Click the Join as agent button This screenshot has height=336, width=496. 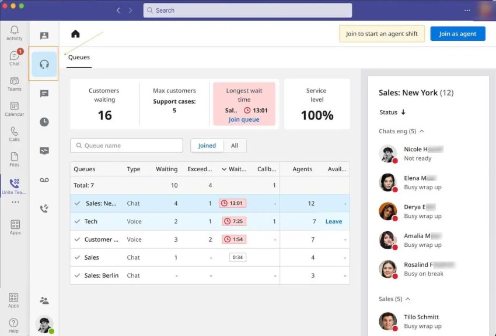(457, 34)
